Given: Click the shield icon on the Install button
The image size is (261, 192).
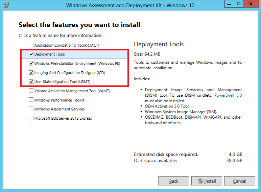Looking at the screenshot, I should coord(200,181).
